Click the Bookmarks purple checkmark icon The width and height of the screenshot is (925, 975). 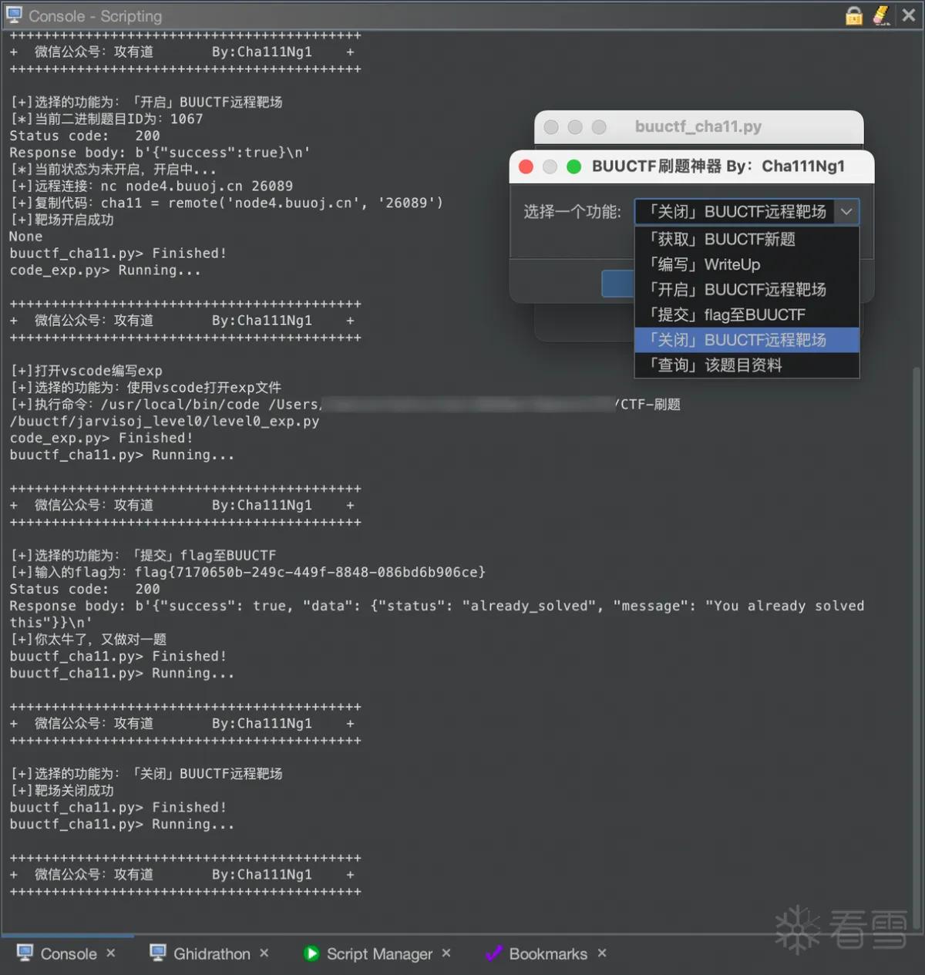pos(493,953)
